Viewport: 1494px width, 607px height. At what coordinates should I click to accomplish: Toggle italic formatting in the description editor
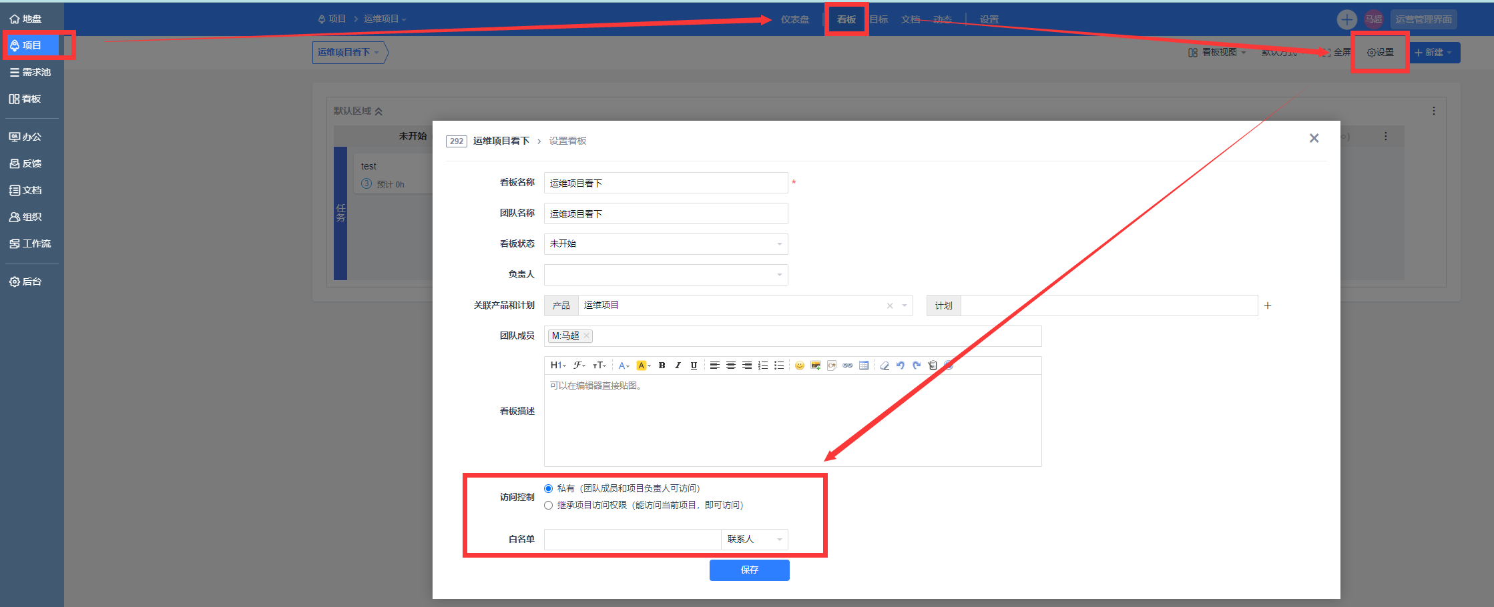point(678,366)
